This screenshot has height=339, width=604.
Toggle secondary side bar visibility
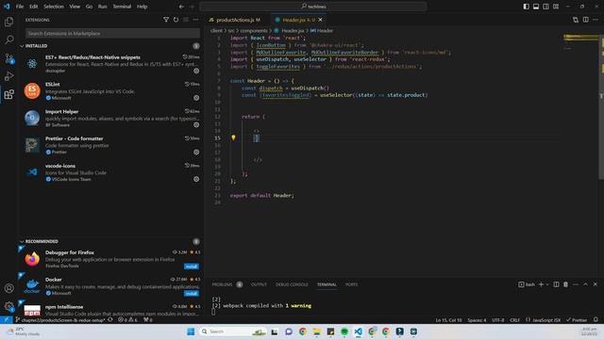(x=545, y=7)
